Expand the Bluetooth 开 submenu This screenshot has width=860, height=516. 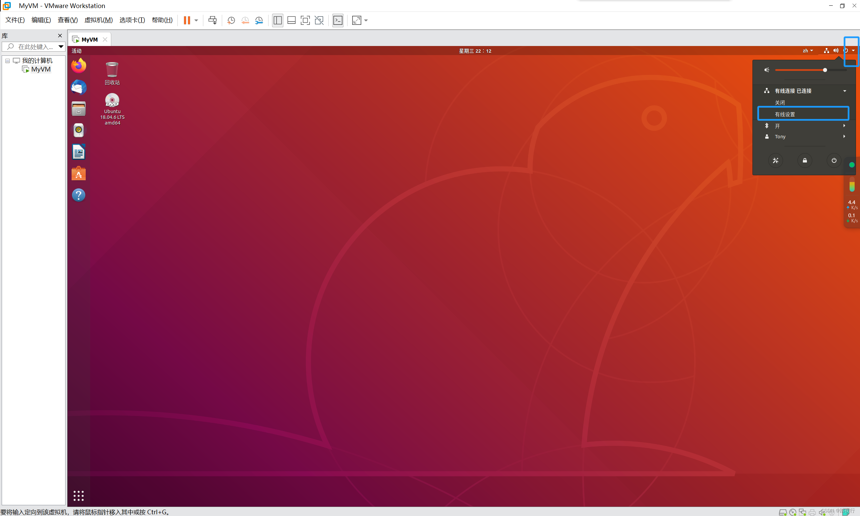(805, 126)
